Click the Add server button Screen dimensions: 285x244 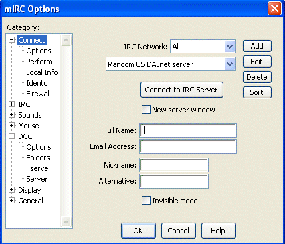coord(257,46)
